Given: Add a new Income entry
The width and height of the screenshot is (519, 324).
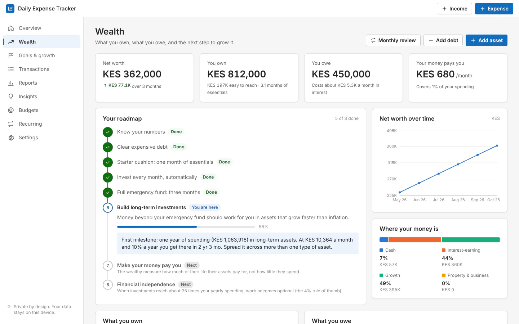Looking at the screenshot, I should click(454, 9).
